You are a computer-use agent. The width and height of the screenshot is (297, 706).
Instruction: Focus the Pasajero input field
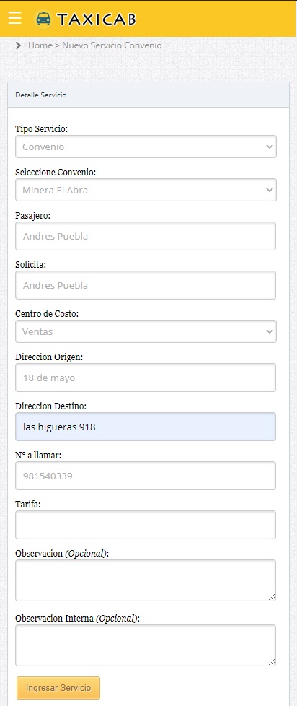(146, 236)
